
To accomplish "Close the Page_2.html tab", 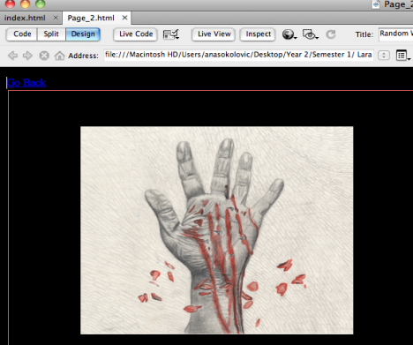I will pos(124,18).
